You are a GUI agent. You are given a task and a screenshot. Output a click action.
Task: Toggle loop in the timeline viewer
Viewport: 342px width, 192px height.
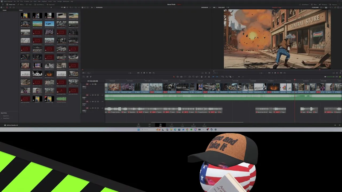(x=285, y=73)
